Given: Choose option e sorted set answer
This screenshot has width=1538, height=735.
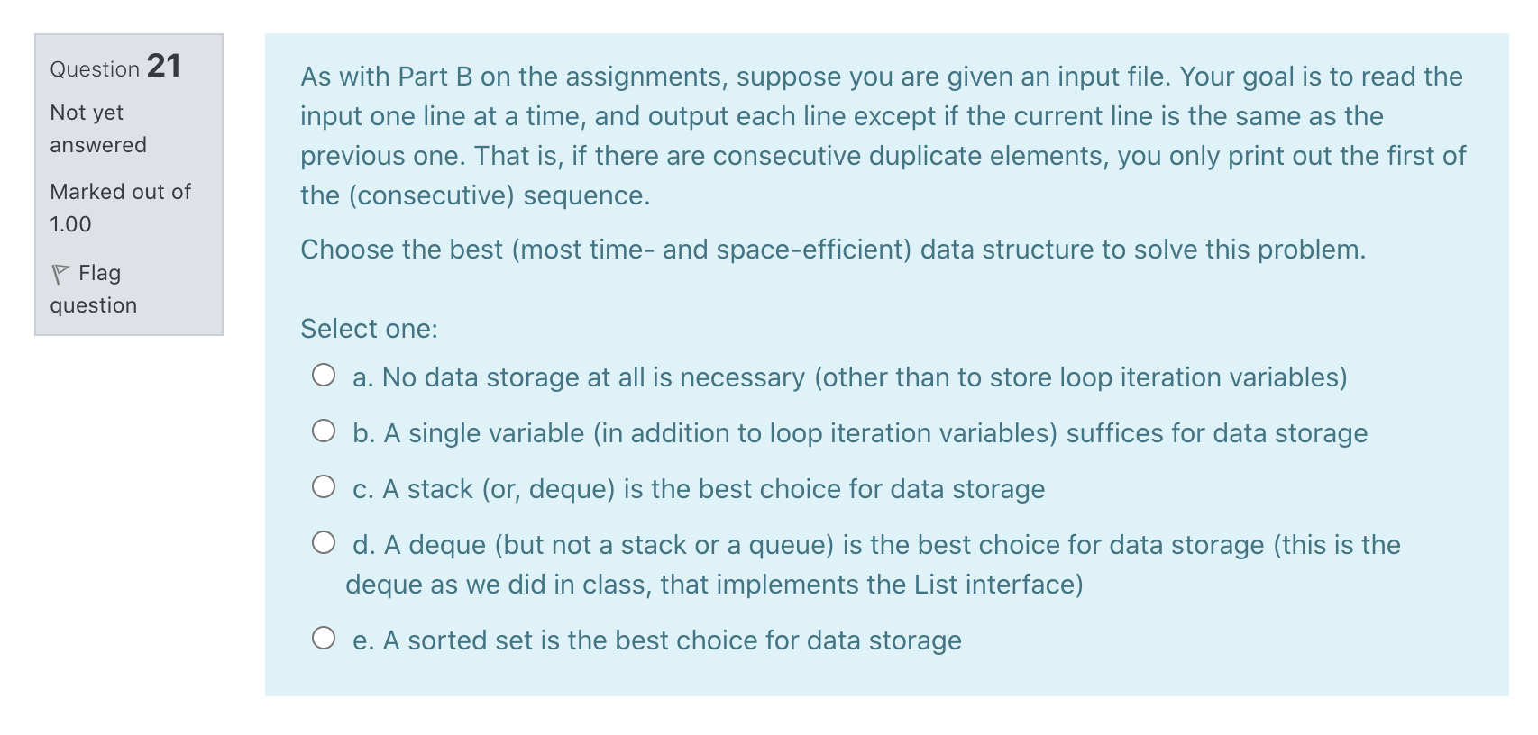Looking at the screenshot, I should coord(324,638).
